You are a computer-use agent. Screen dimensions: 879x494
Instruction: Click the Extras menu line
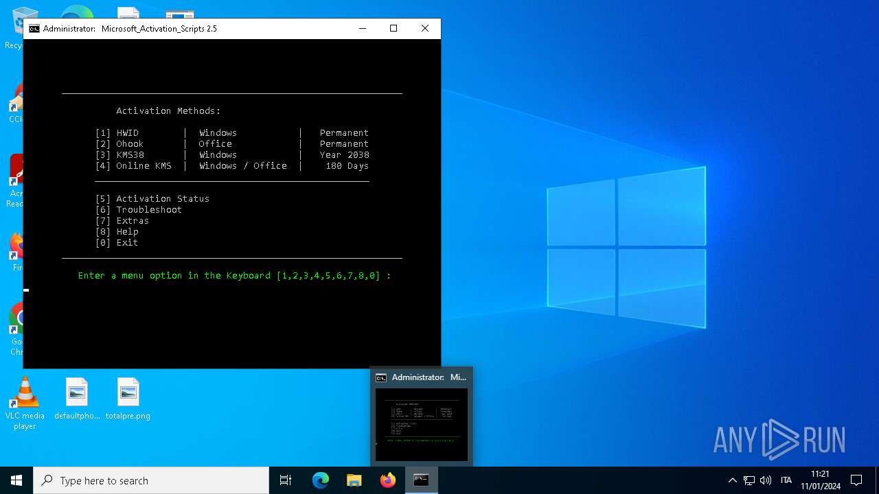tap(122, 221)
